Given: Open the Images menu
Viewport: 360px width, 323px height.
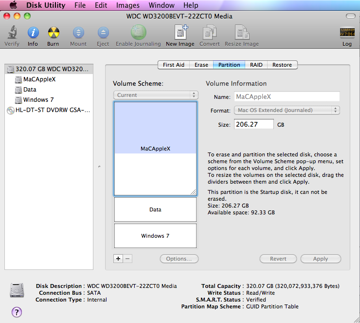Looking at the screenshot, I should (x=127, y=5).
